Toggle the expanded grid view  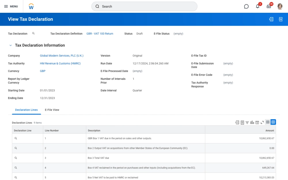click(273, 122)
